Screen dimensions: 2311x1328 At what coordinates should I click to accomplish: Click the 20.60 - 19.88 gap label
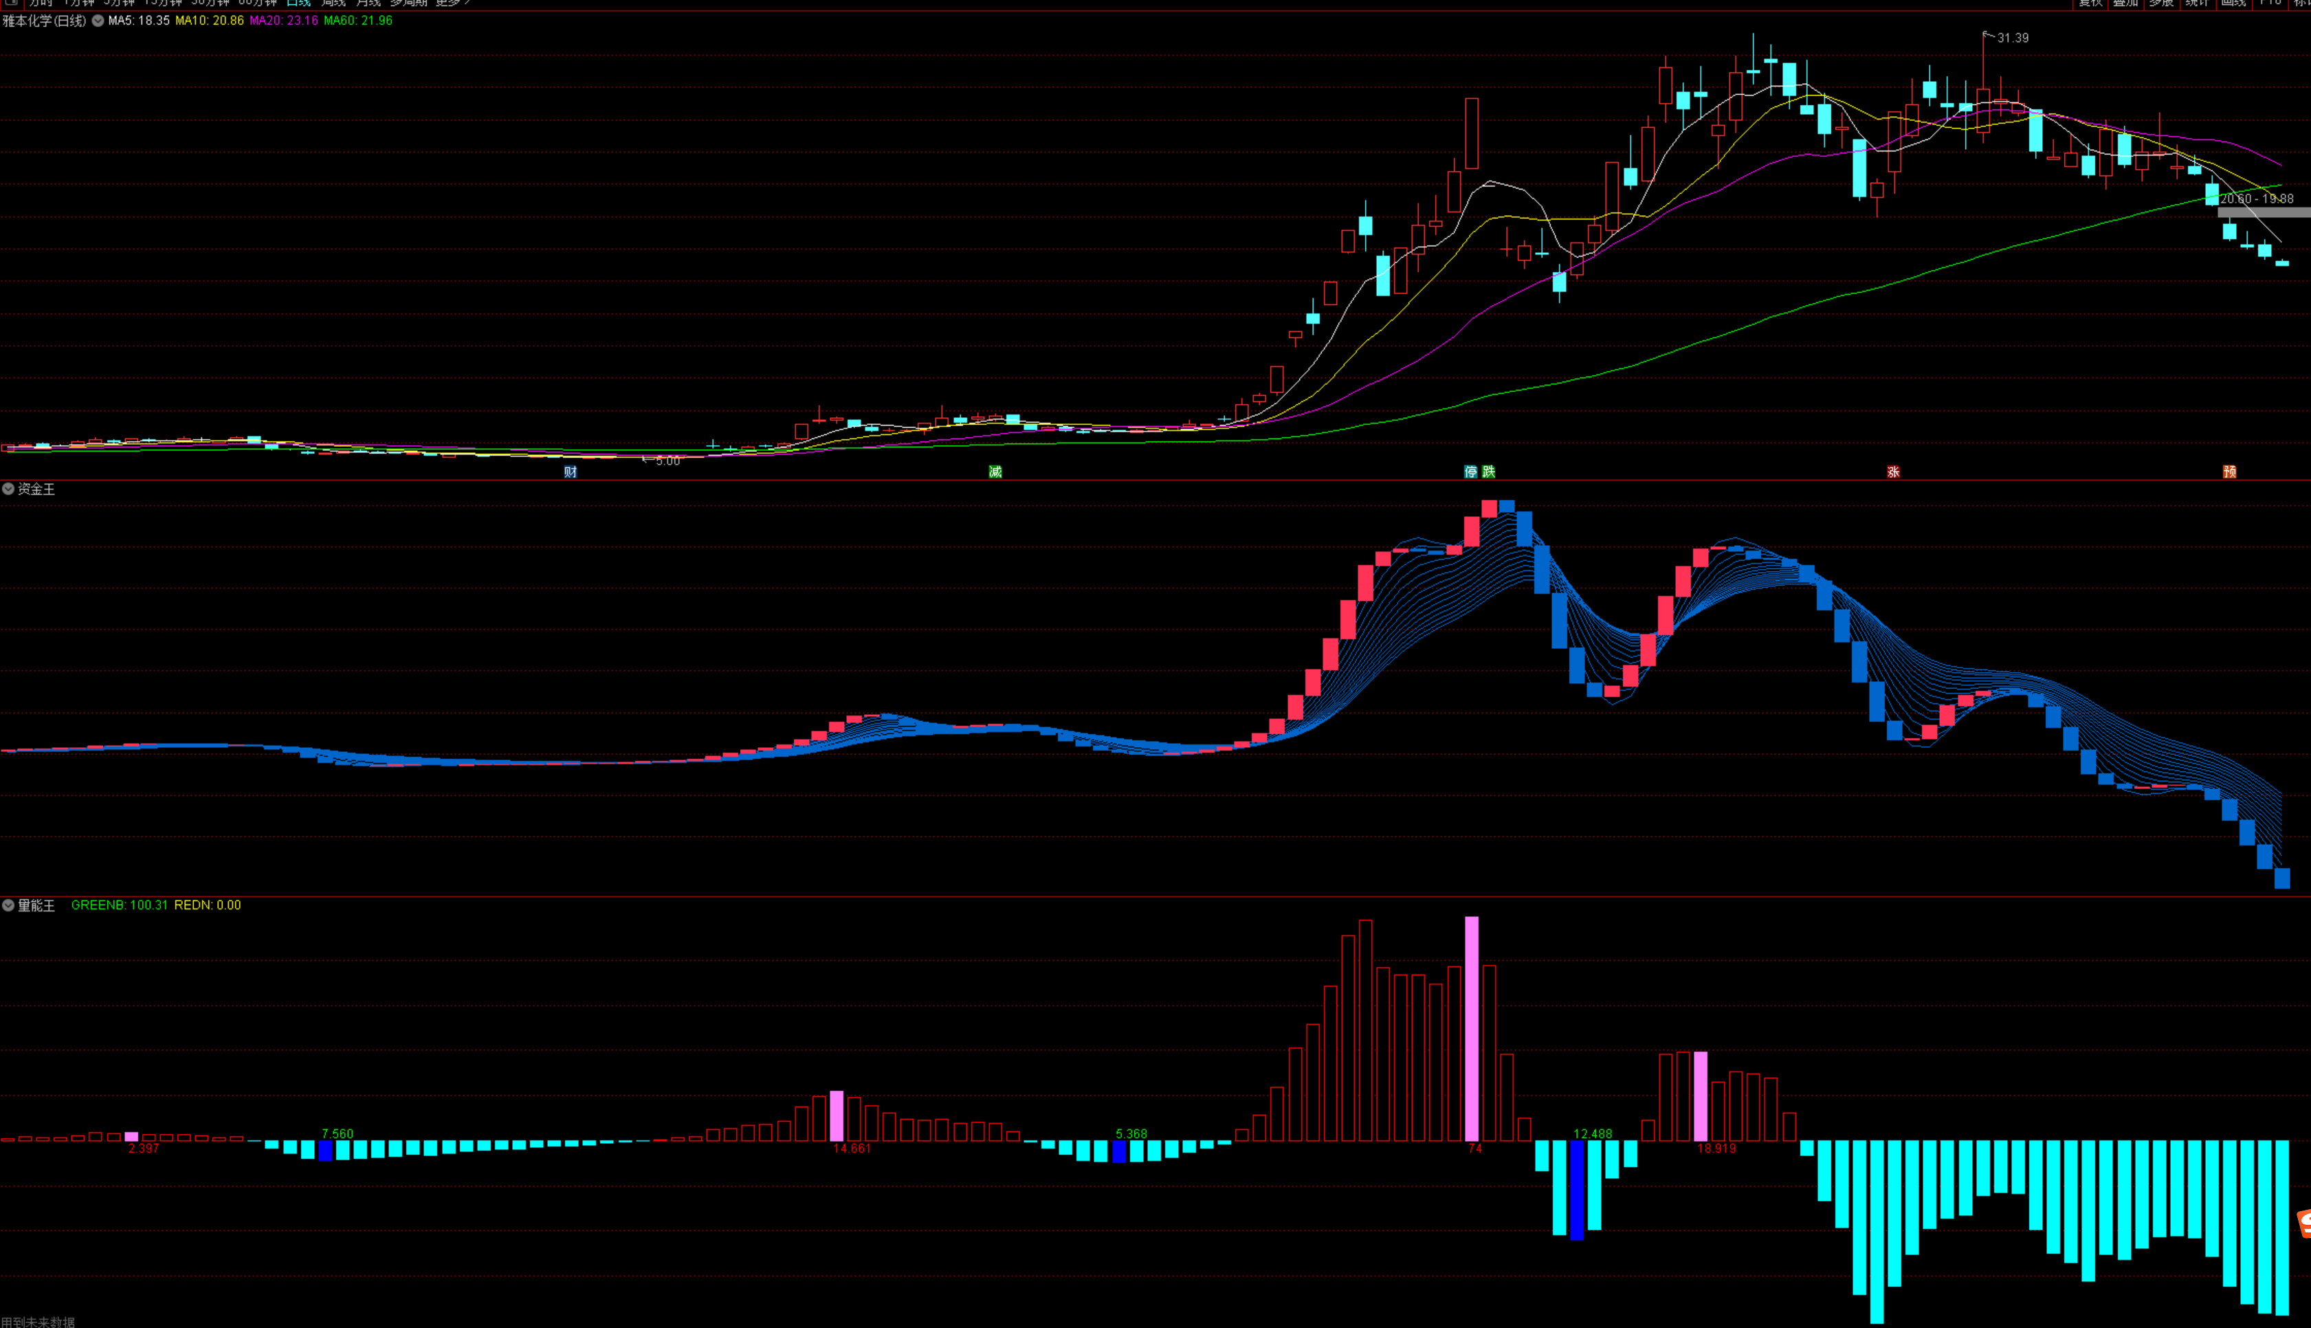pyautogui.click(x=2256, y=198)
